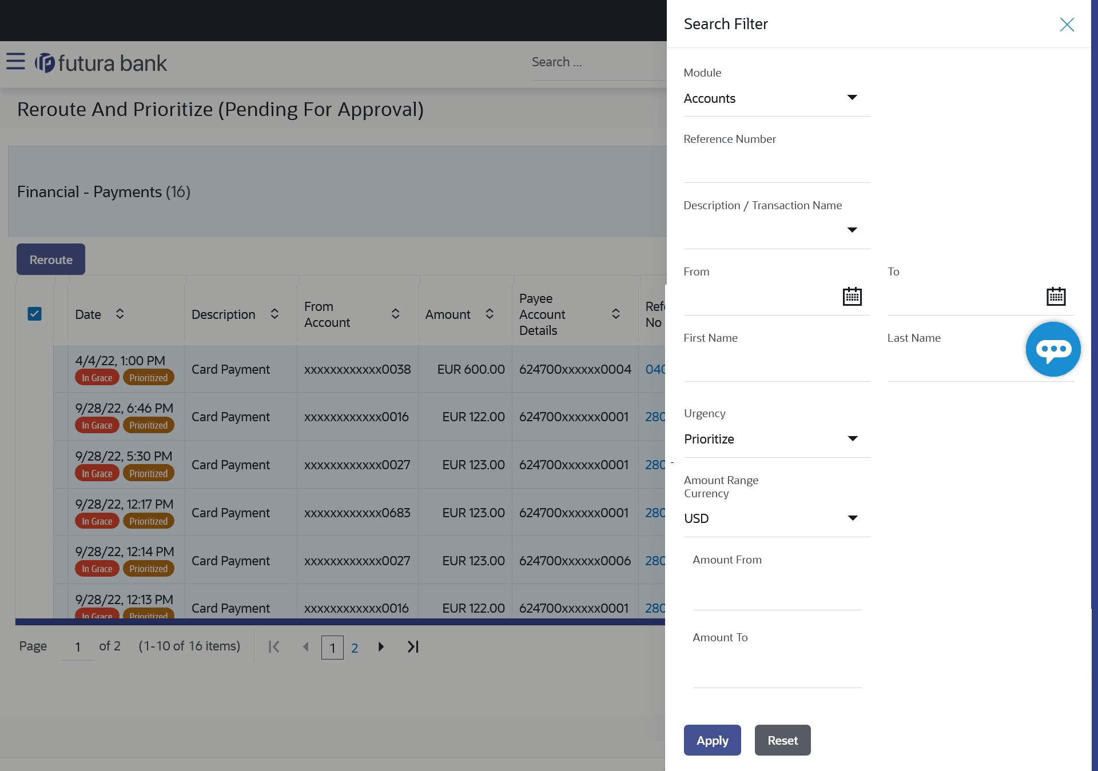Go to next page arrow
The height and width of the screenshot is (771, 1098).
pos(381,647)
